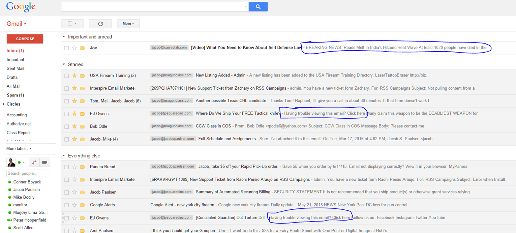Unstar the USA Firearm Training email
The image size is (516, 233).
74,76
